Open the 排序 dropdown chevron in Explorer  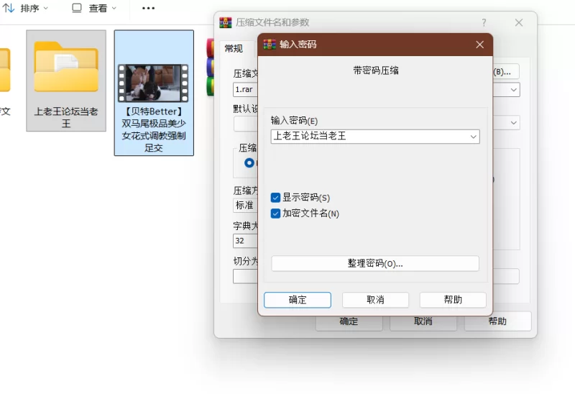46,8
